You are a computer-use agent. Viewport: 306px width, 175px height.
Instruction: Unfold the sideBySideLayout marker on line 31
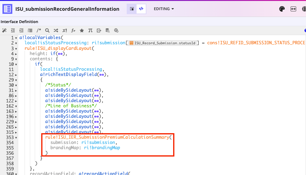pyautogui.click(x=96, y=90)
